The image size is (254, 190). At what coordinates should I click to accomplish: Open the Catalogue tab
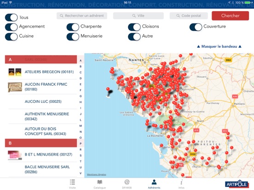pos(99,184)
